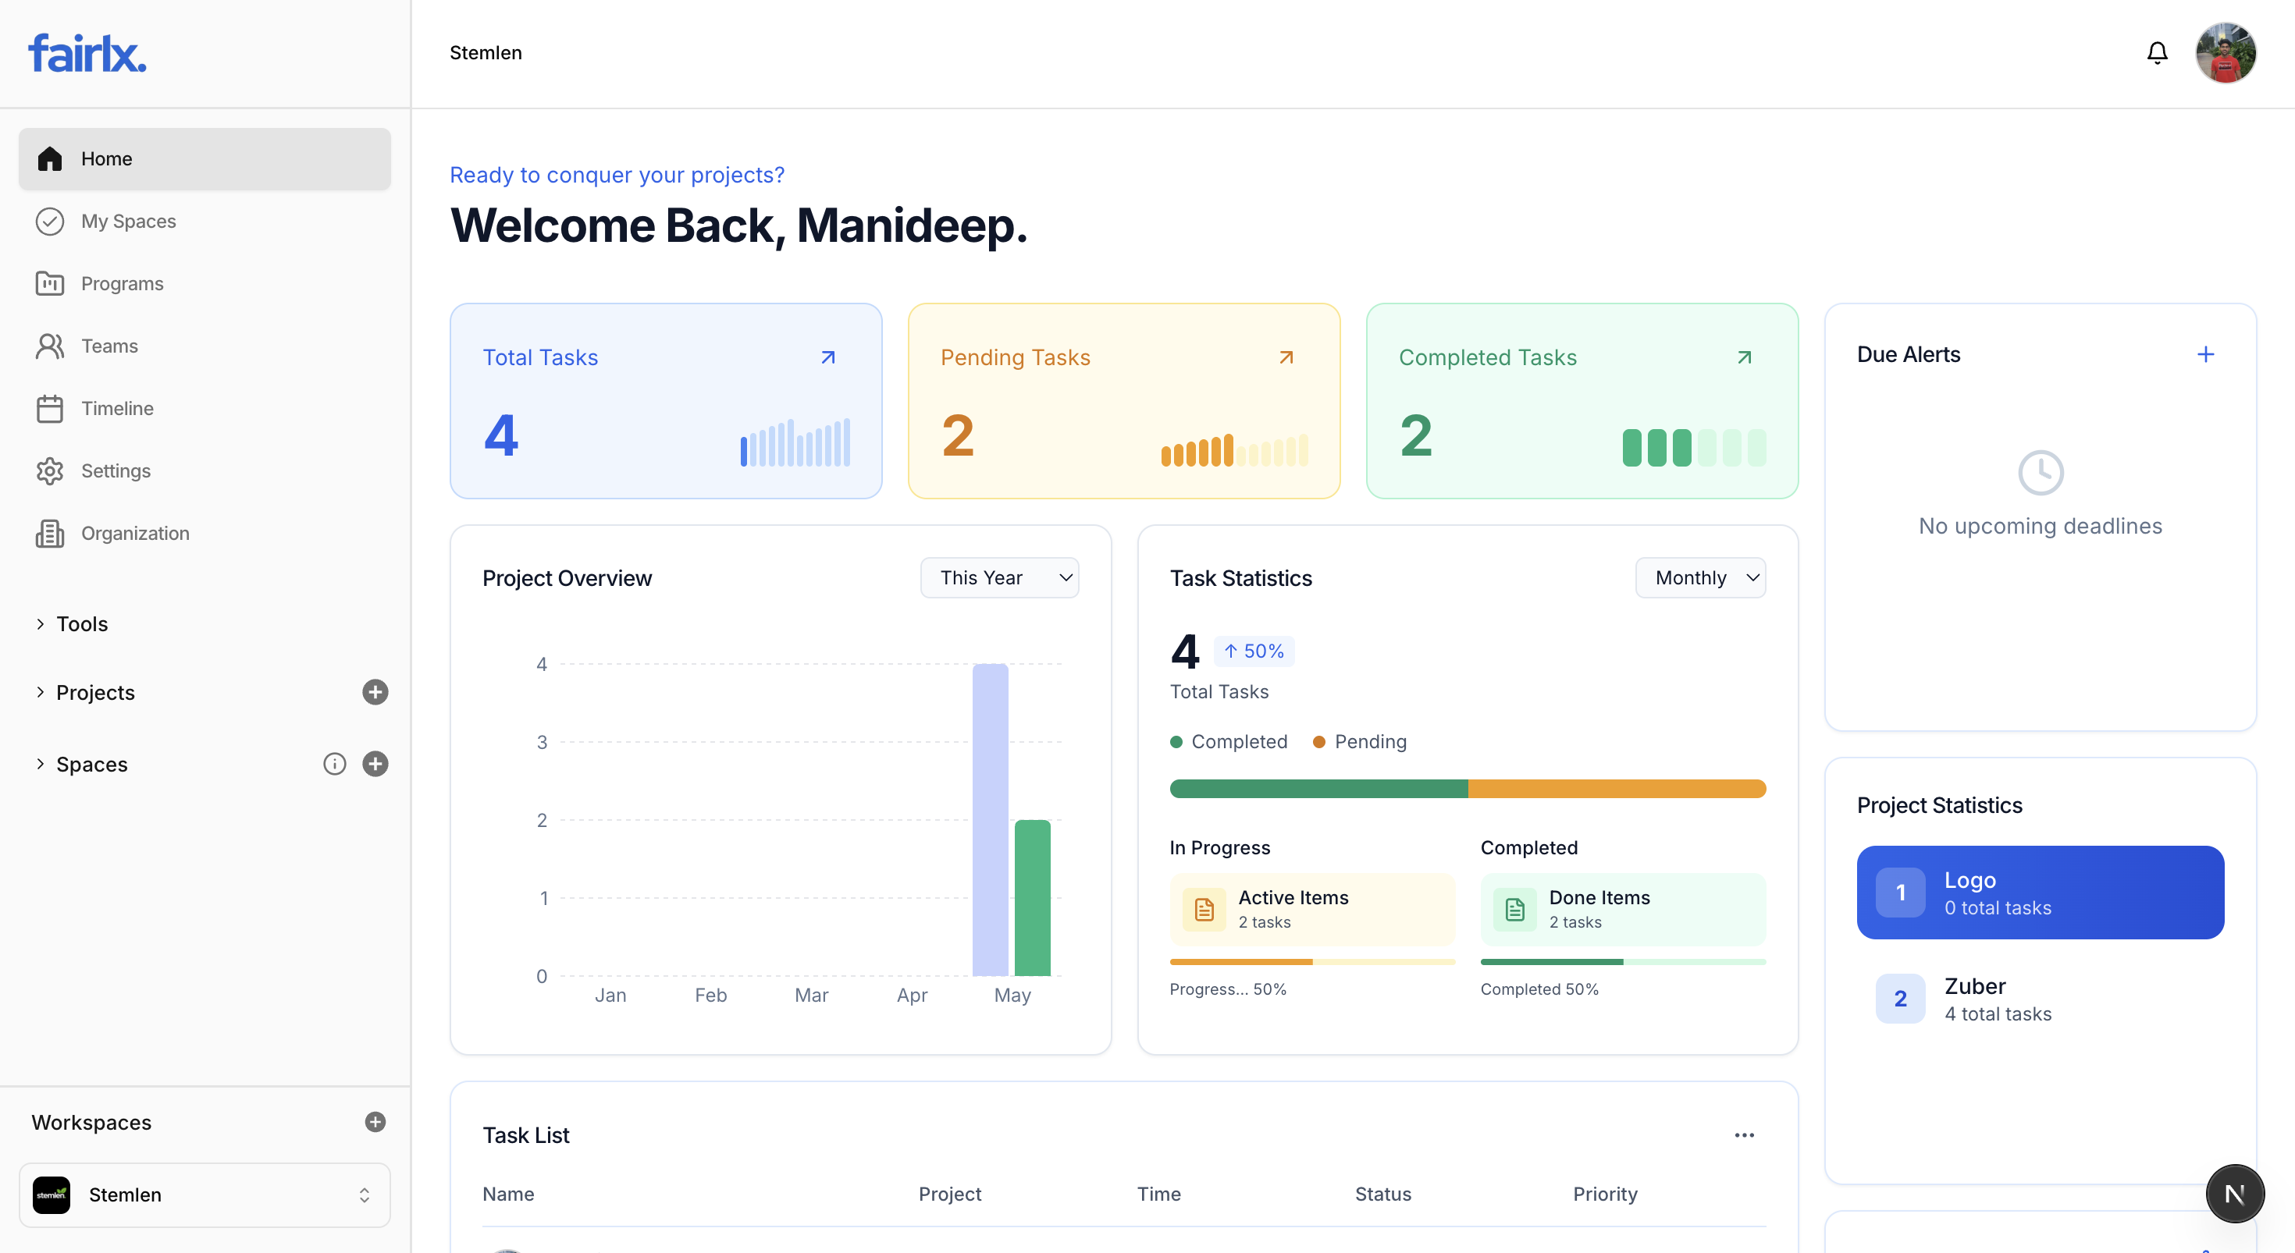Expand the Spaces section
2295x1253 pixels.
click(39, 764)
